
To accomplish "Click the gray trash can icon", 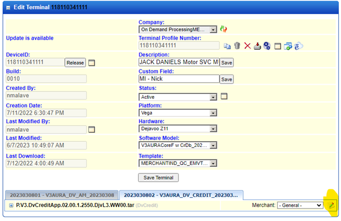I will [237, 46].
